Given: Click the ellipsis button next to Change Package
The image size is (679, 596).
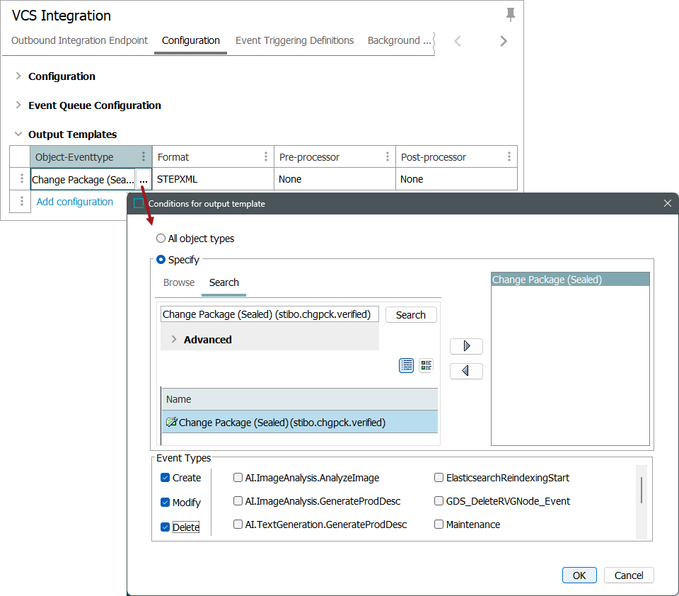Looking at the screenshot, I should (x=144, y=180).
